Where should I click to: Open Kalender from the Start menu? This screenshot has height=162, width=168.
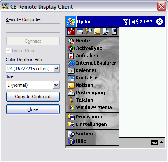[93, 70]
